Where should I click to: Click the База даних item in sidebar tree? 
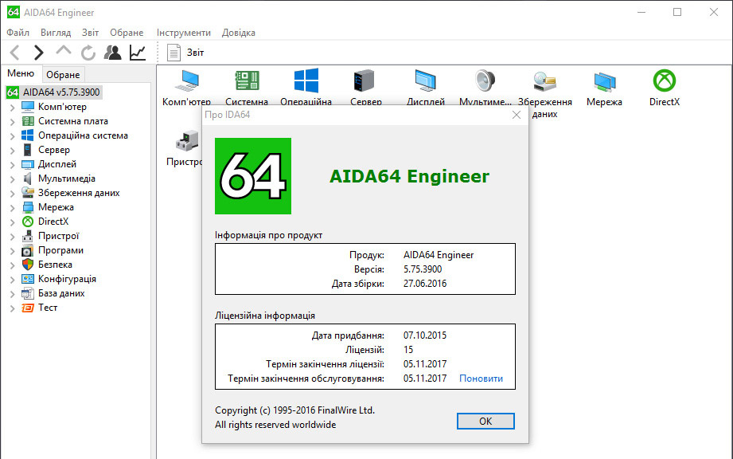coord(61,293)
